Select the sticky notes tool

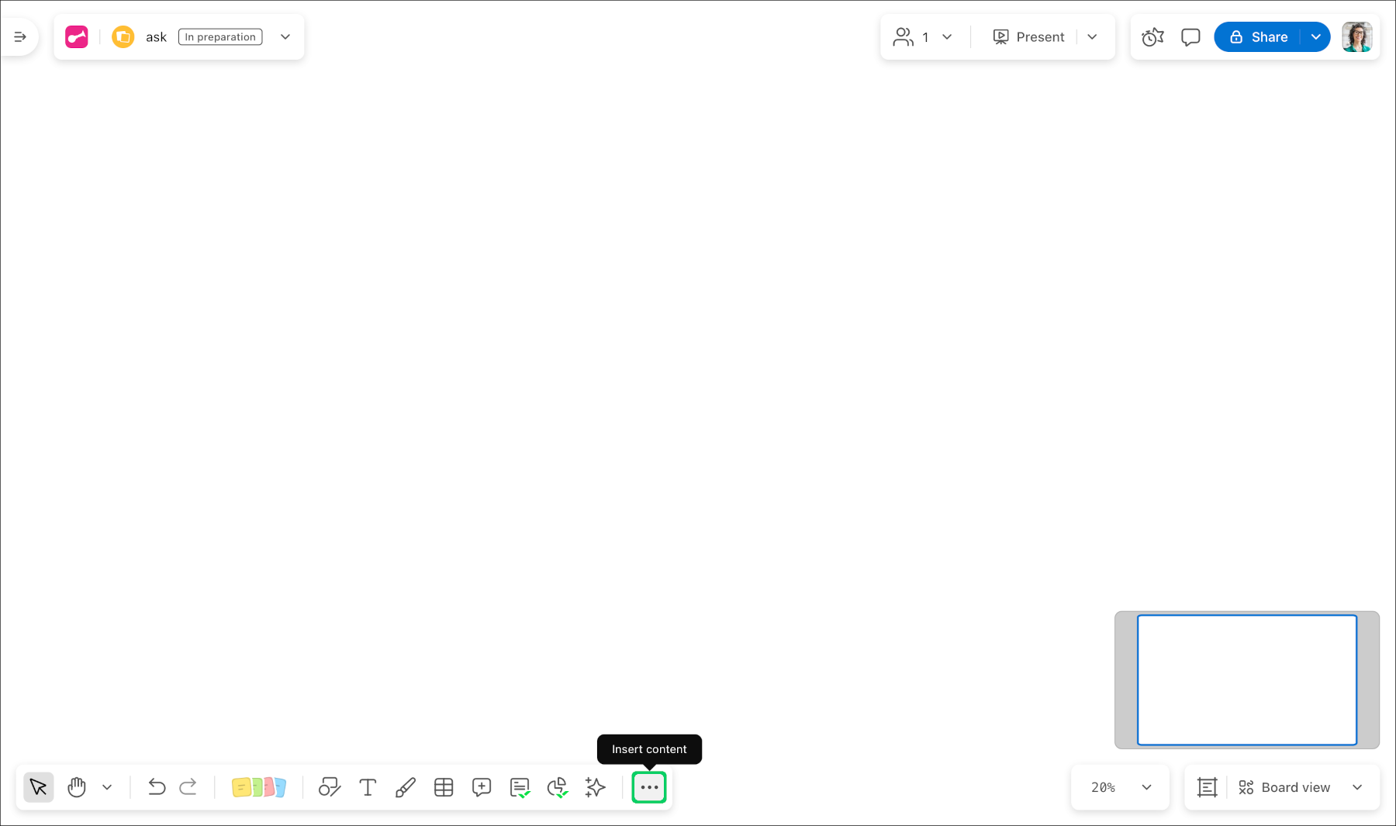pos(259,787)
